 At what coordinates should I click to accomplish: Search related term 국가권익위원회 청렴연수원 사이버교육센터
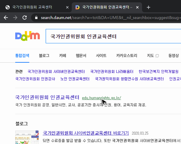point(129,79)
